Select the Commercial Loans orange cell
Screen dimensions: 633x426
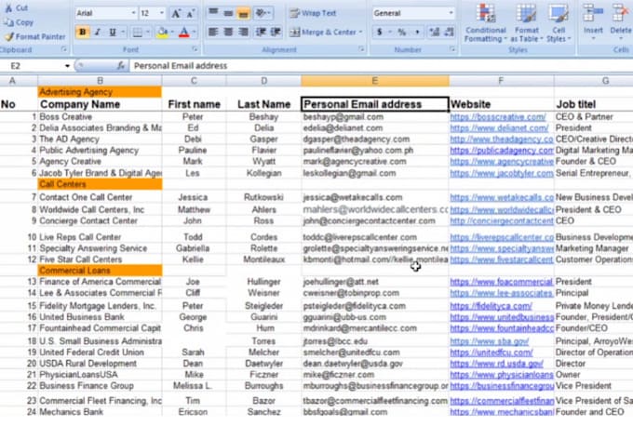pyautogui.click(x=100, y=271)
